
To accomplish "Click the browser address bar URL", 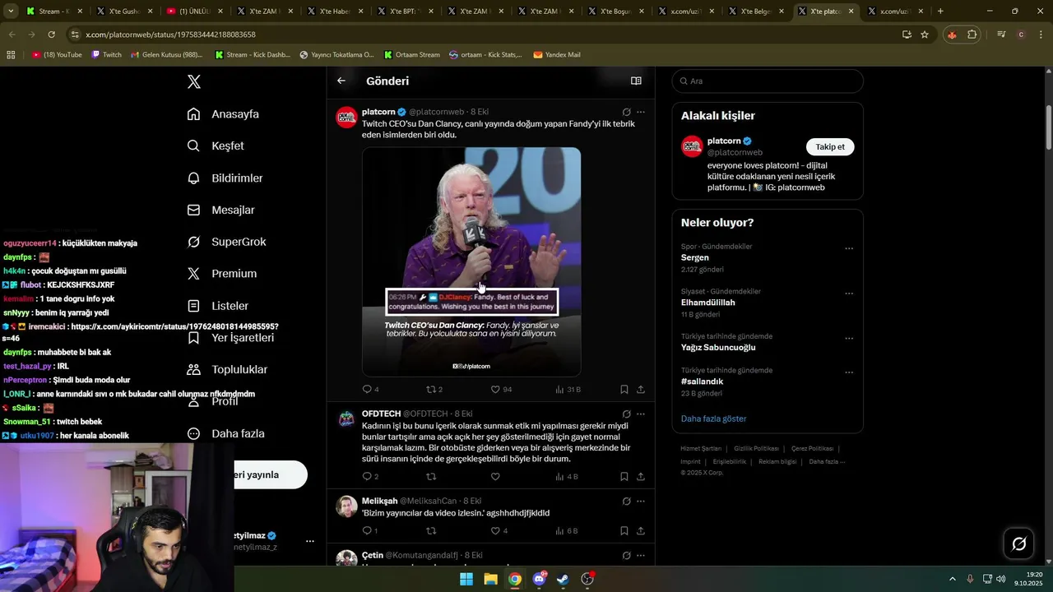I will point(170,35).
